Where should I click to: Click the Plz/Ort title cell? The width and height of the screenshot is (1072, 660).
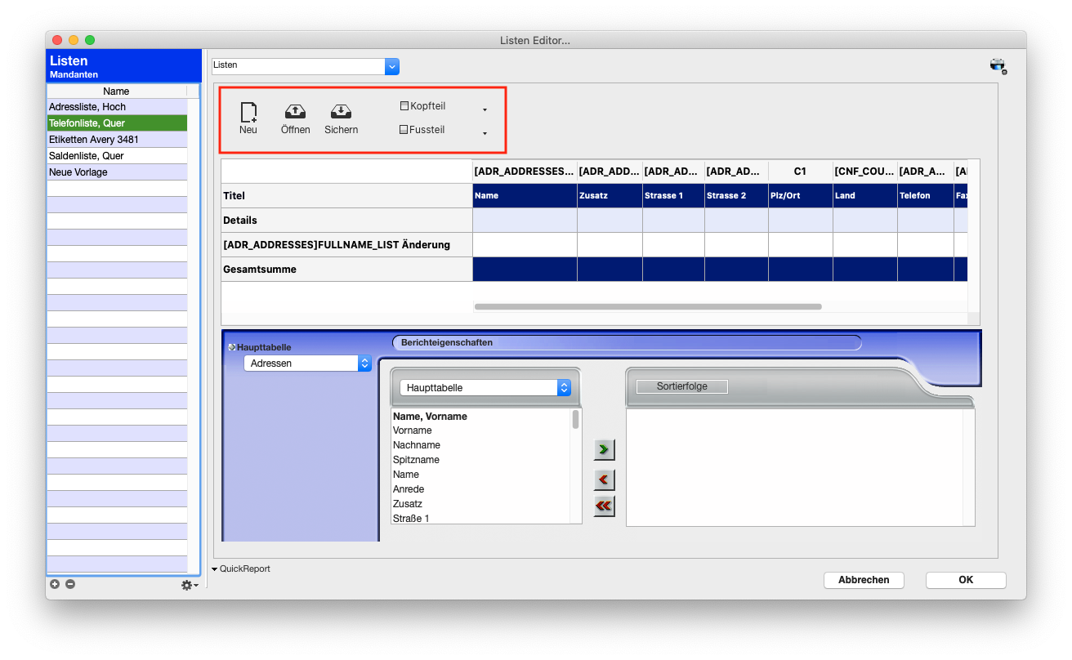(801, 196)
